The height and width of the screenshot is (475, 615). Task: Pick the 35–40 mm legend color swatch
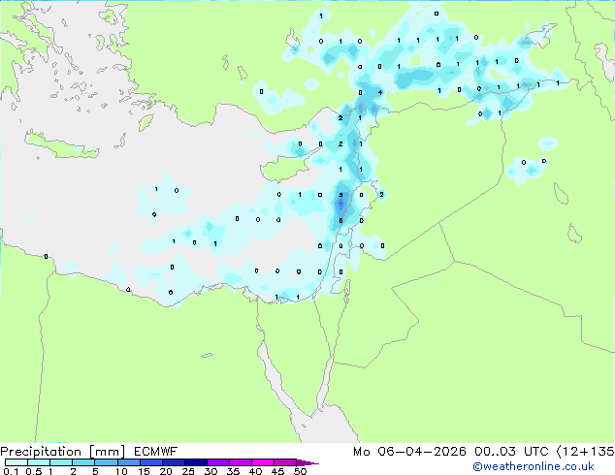240,462
